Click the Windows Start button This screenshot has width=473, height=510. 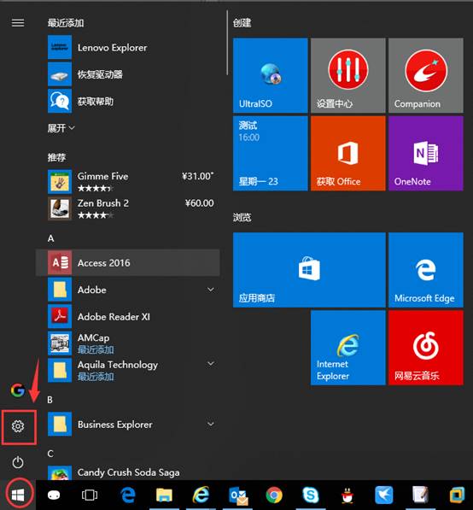click(x=18, y=495)
